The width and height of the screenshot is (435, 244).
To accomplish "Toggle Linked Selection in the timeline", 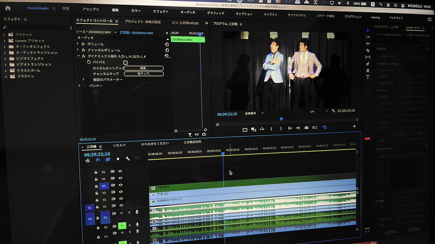I will click(x=108, y=160).
